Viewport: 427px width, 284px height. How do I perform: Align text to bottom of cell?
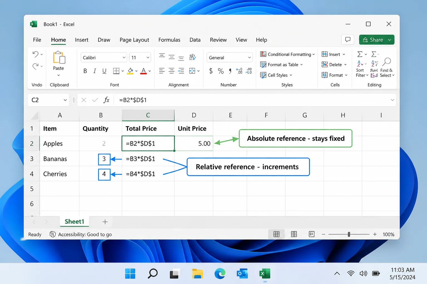(181, 58)
